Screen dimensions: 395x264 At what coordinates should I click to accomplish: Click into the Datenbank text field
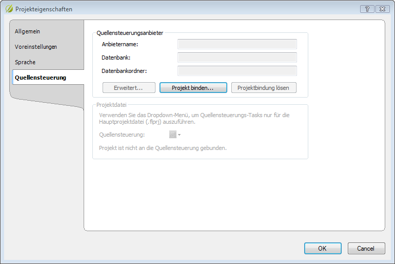tap(237, 58)
